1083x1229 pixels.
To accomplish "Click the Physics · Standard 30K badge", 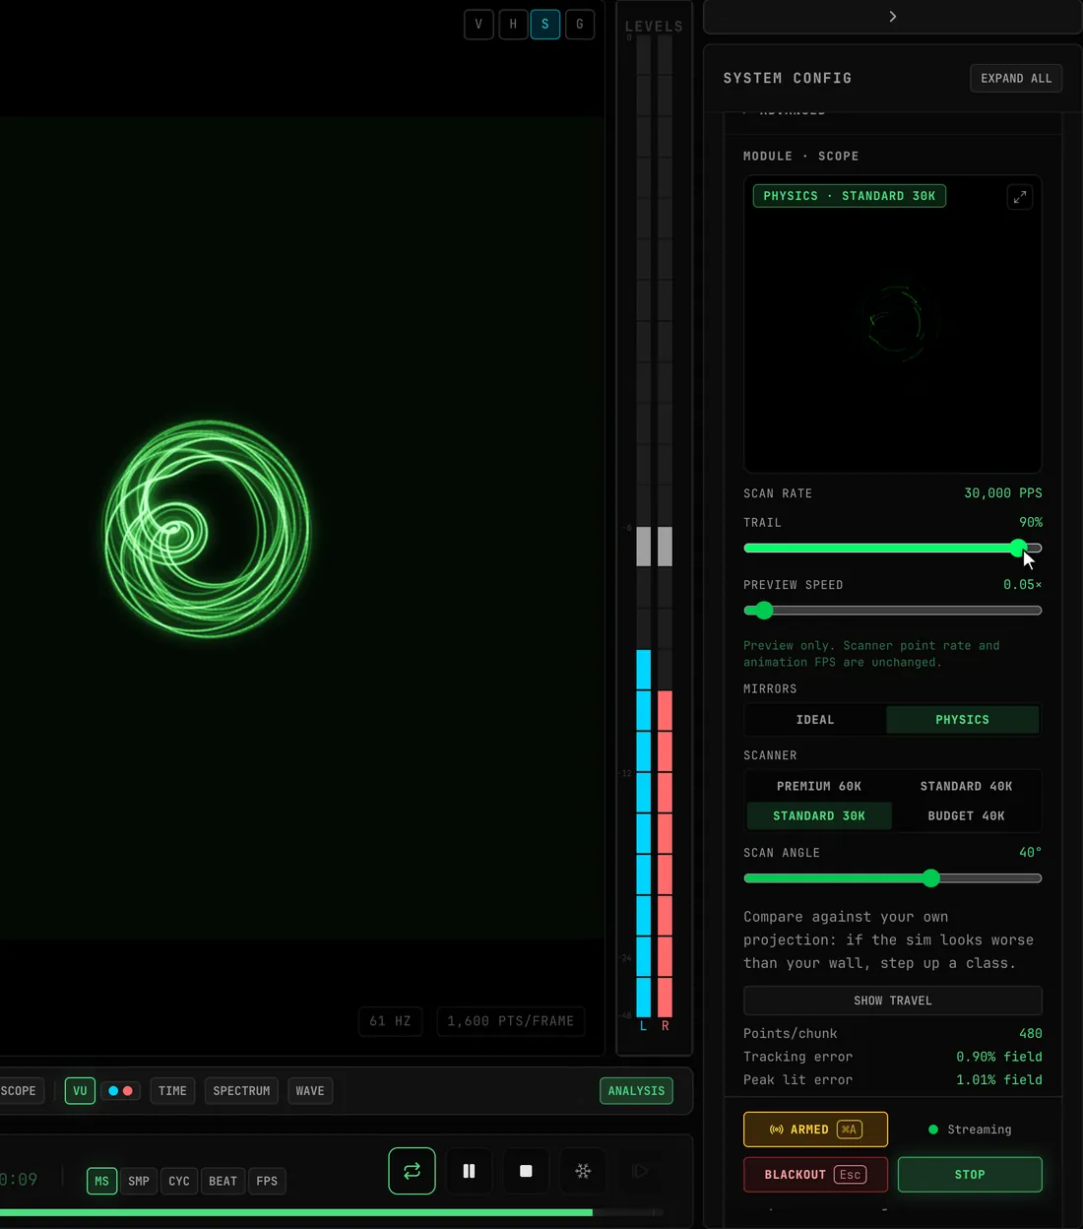I will click(850, 196).
